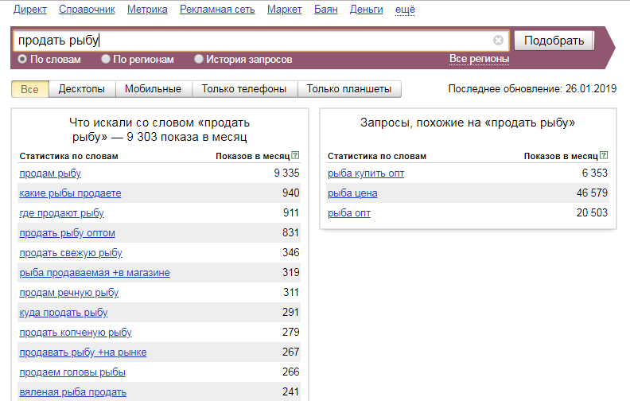Open query 'рыба продаваемая +в магазине'
Screen dimensions: 630x401
click(95, 273)
